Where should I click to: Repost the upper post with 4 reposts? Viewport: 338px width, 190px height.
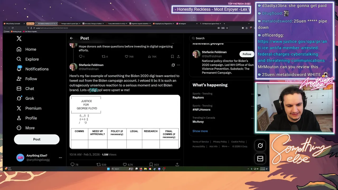(x=105, y=56)
